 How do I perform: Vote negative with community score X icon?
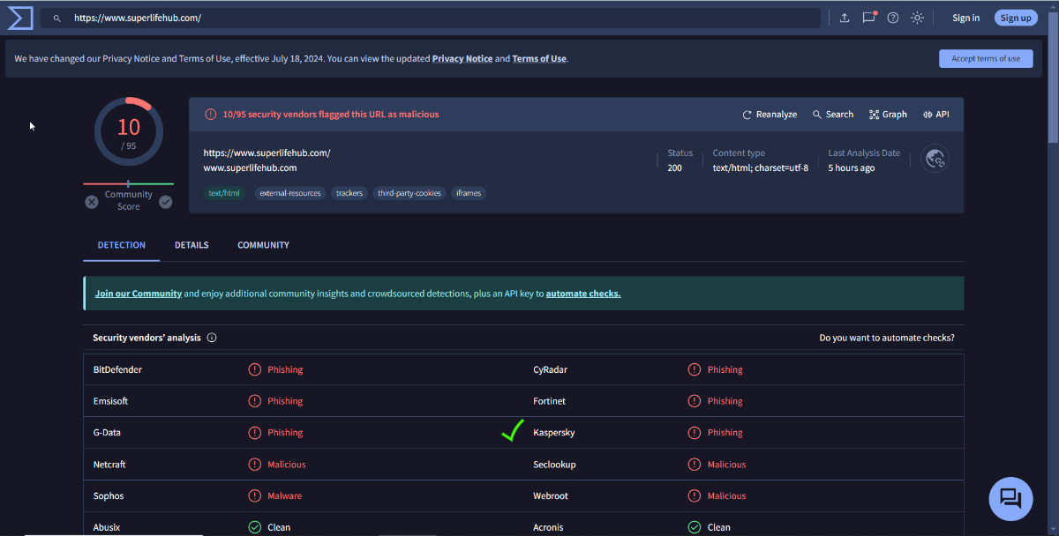(92, 202)
